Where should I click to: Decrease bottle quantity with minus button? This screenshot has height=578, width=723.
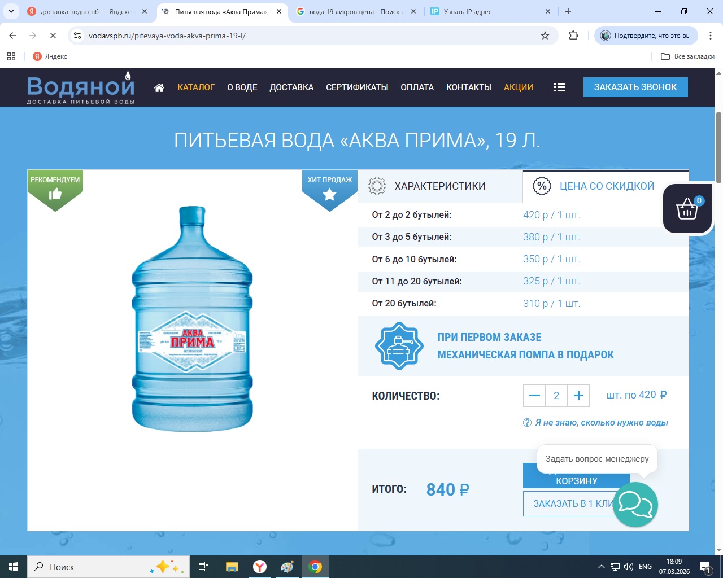coord(534,396)
